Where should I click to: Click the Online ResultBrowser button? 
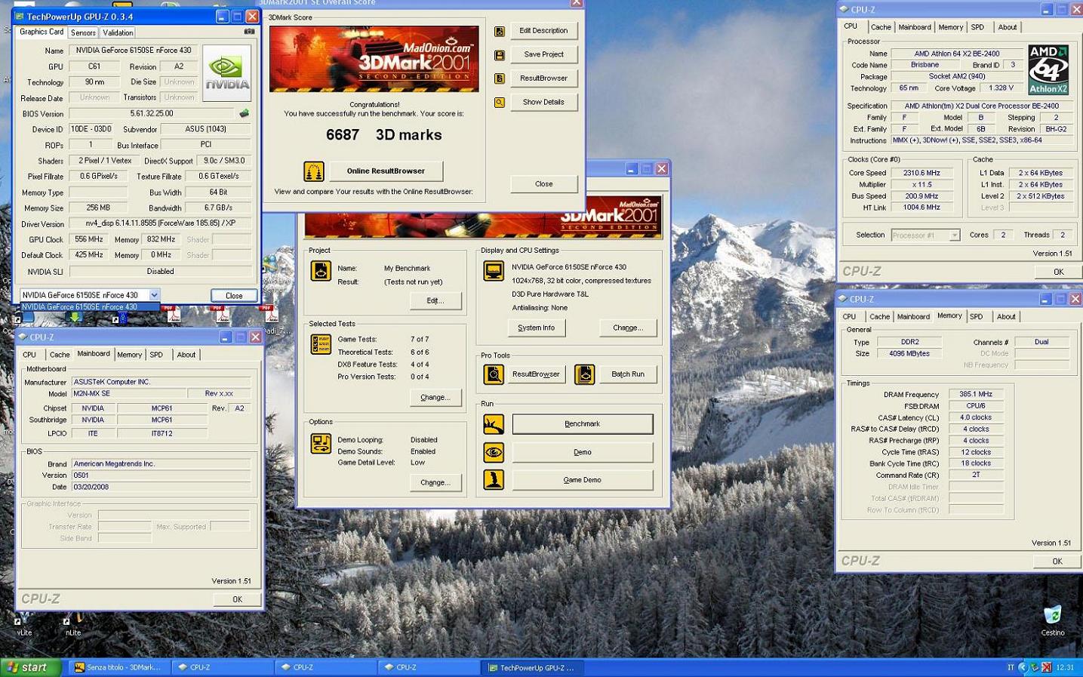pyautogui.click(x=386, y=171)
